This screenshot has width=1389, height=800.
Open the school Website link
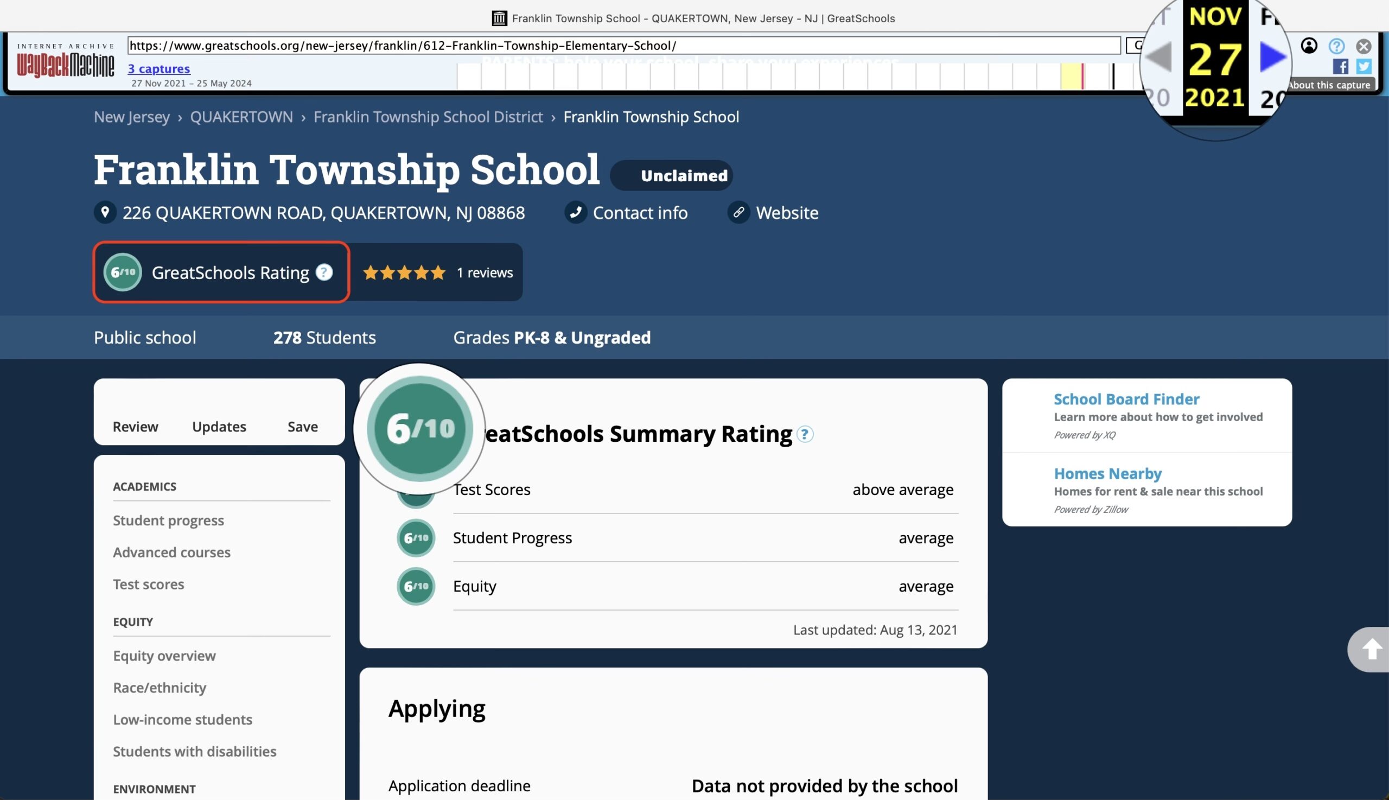787,213
